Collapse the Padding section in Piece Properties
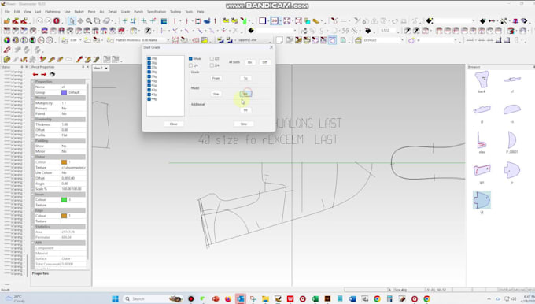535x304 pixels. point(33,141)
